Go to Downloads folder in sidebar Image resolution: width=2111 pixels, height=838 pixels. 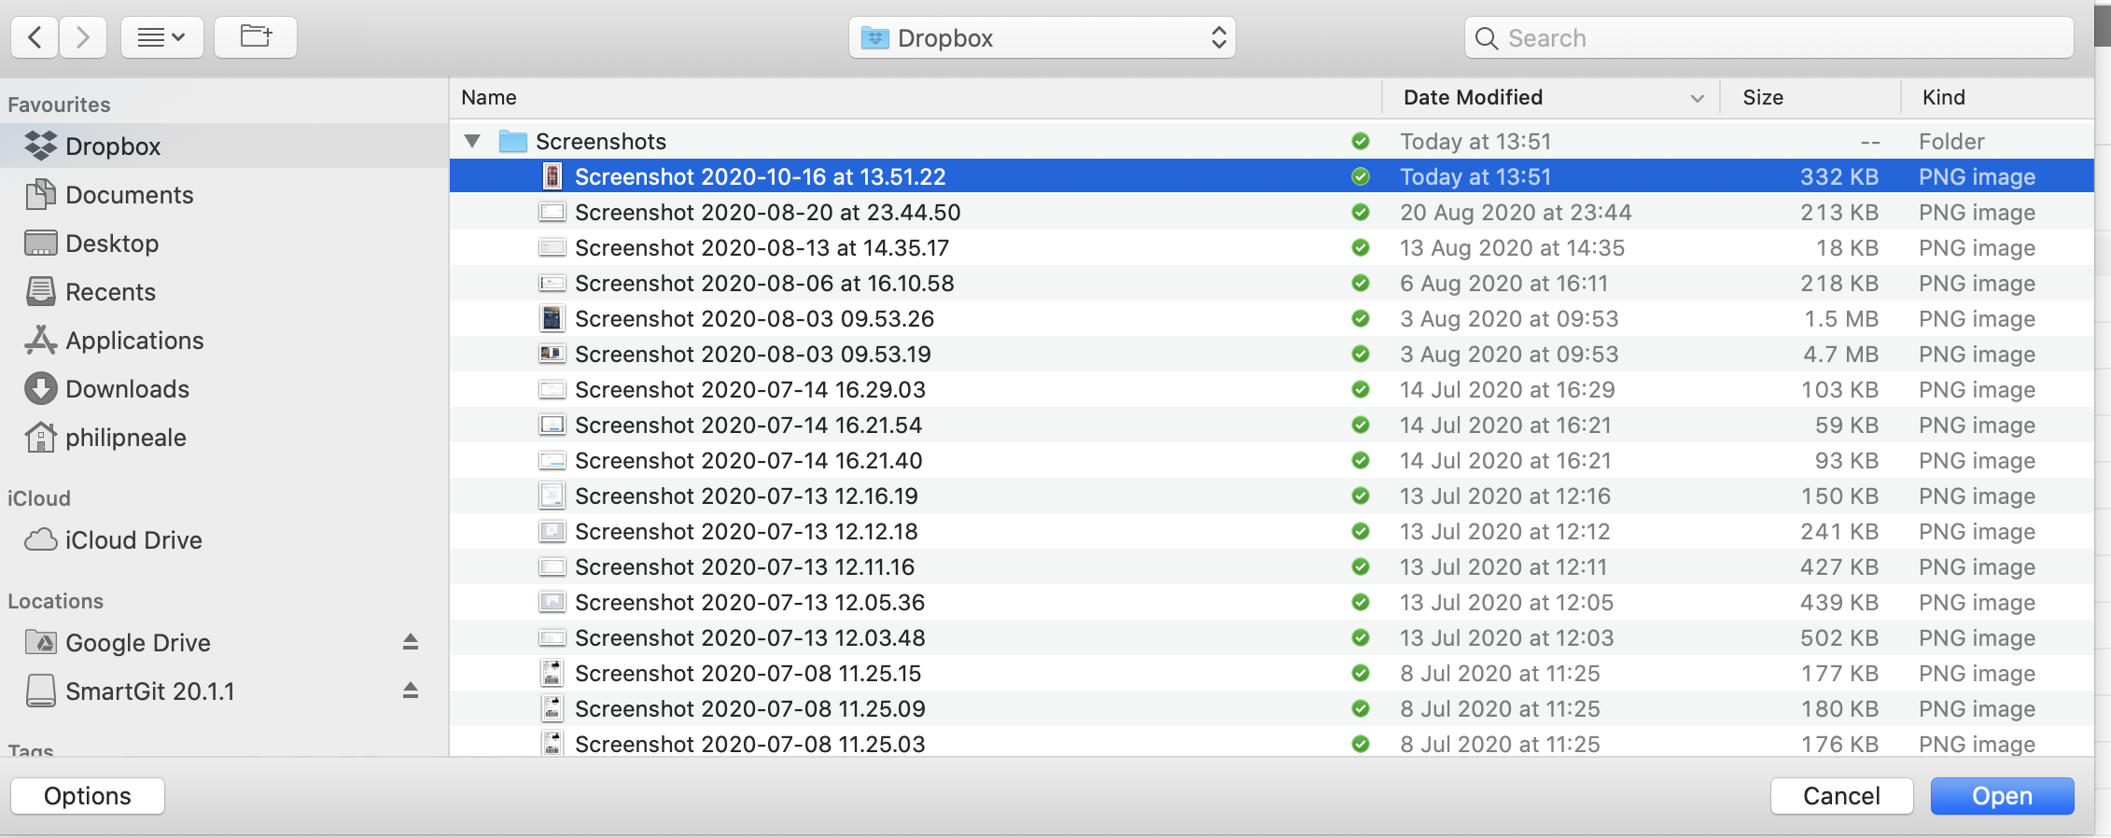tap(127, 389)
